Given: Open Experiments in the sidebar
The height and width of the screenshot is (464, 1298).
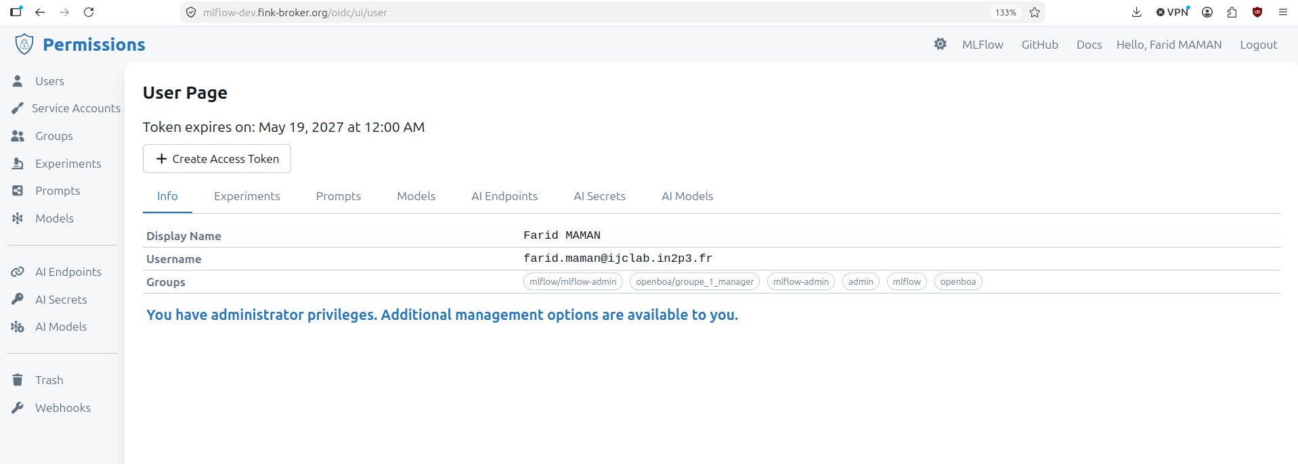Looking at the screenshot, I should click(68, 164).
